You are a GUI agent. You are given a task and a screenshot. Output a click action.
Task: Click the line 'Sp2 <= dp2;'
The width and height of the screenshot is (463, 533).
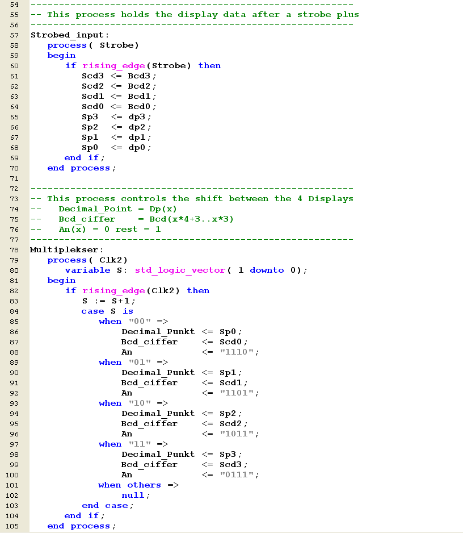pyautogui.click(x=116, y=127)
